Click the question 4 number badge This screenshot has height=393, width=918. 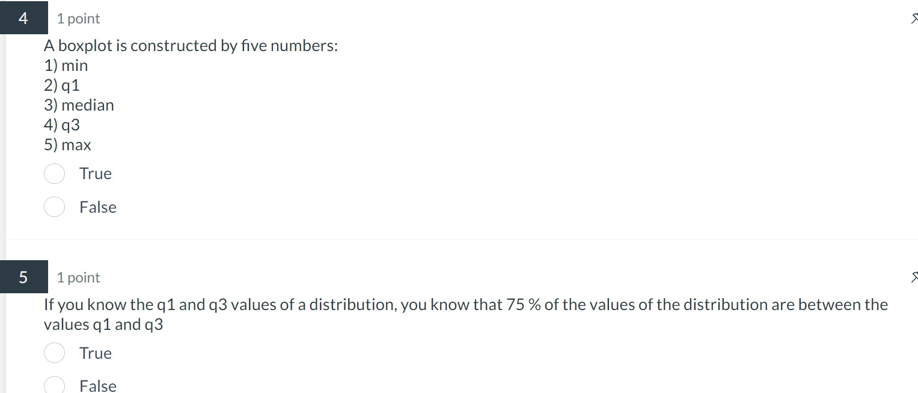23,17
